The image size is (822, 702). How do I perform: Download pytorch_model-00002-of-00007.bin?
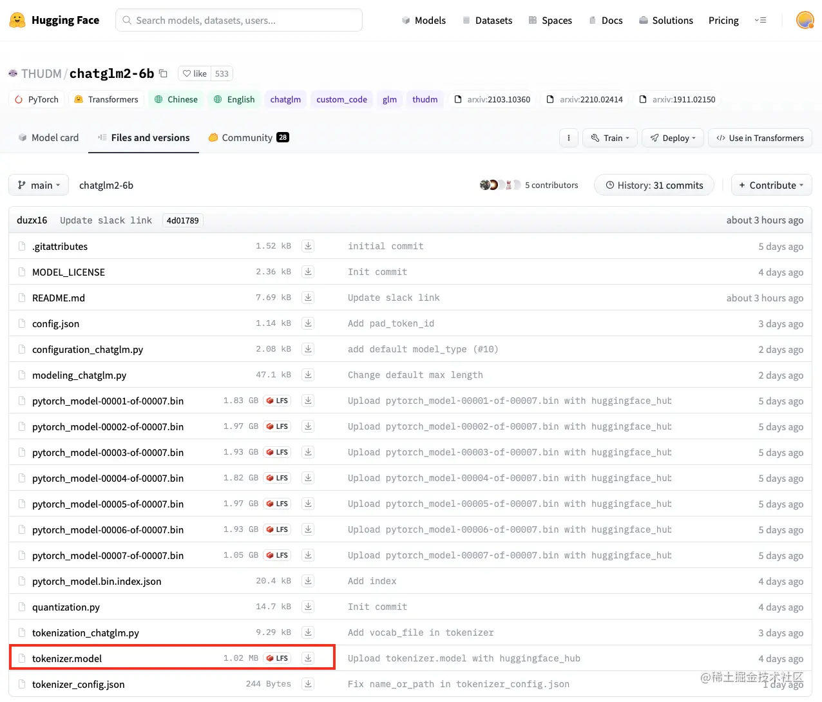309,426
